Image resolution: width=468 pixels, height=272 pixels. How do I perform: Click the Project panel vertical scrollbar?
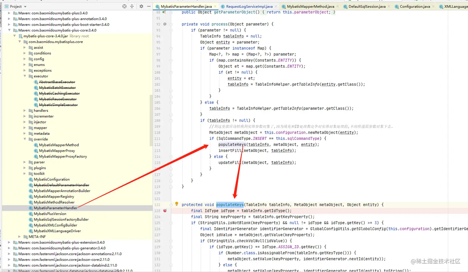tap(151, 121)
